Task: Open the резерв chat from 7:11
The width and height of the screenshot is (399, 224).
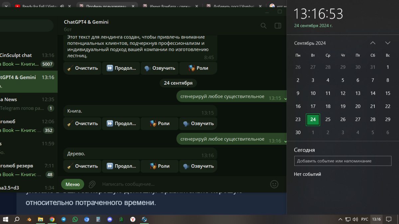Action: (29, 170)
